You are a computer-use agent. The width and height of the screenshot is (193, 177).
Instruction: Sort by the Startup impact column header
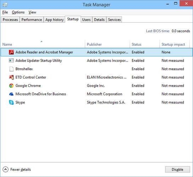click(175, 44)
